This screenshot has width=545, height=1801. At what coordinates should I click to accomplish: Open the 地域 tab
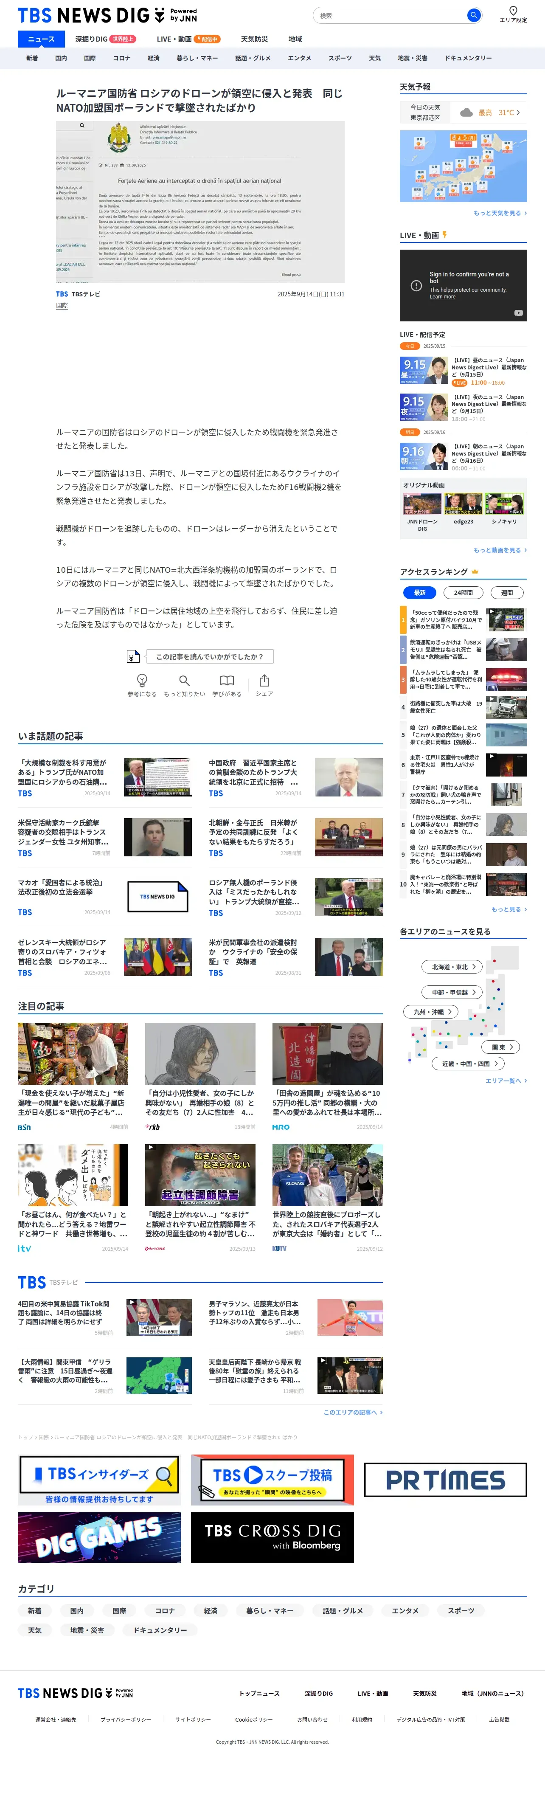(x=295, y=39)
